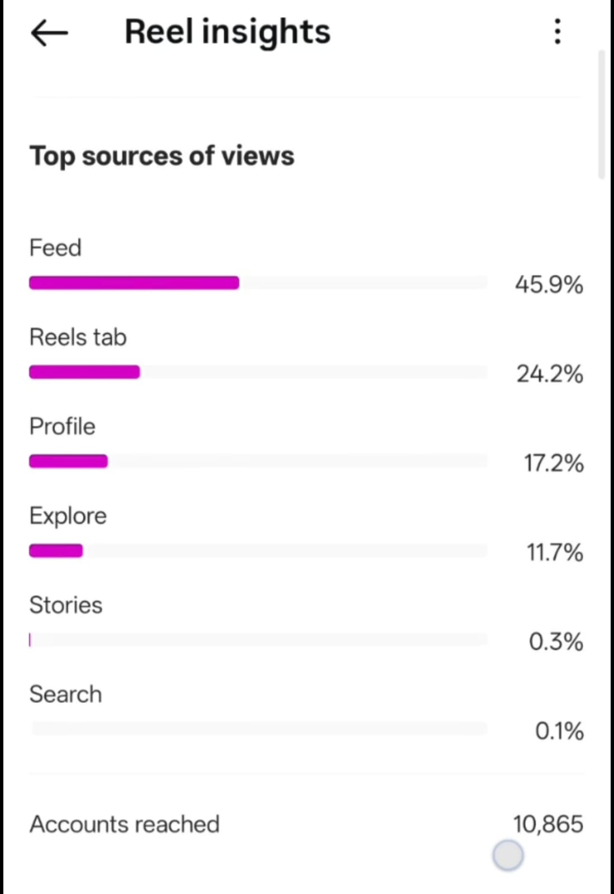This screenshot has height=894, width=614.
Task: Click the 10,865 accounts reached number
Action: [x=548, y=824]
